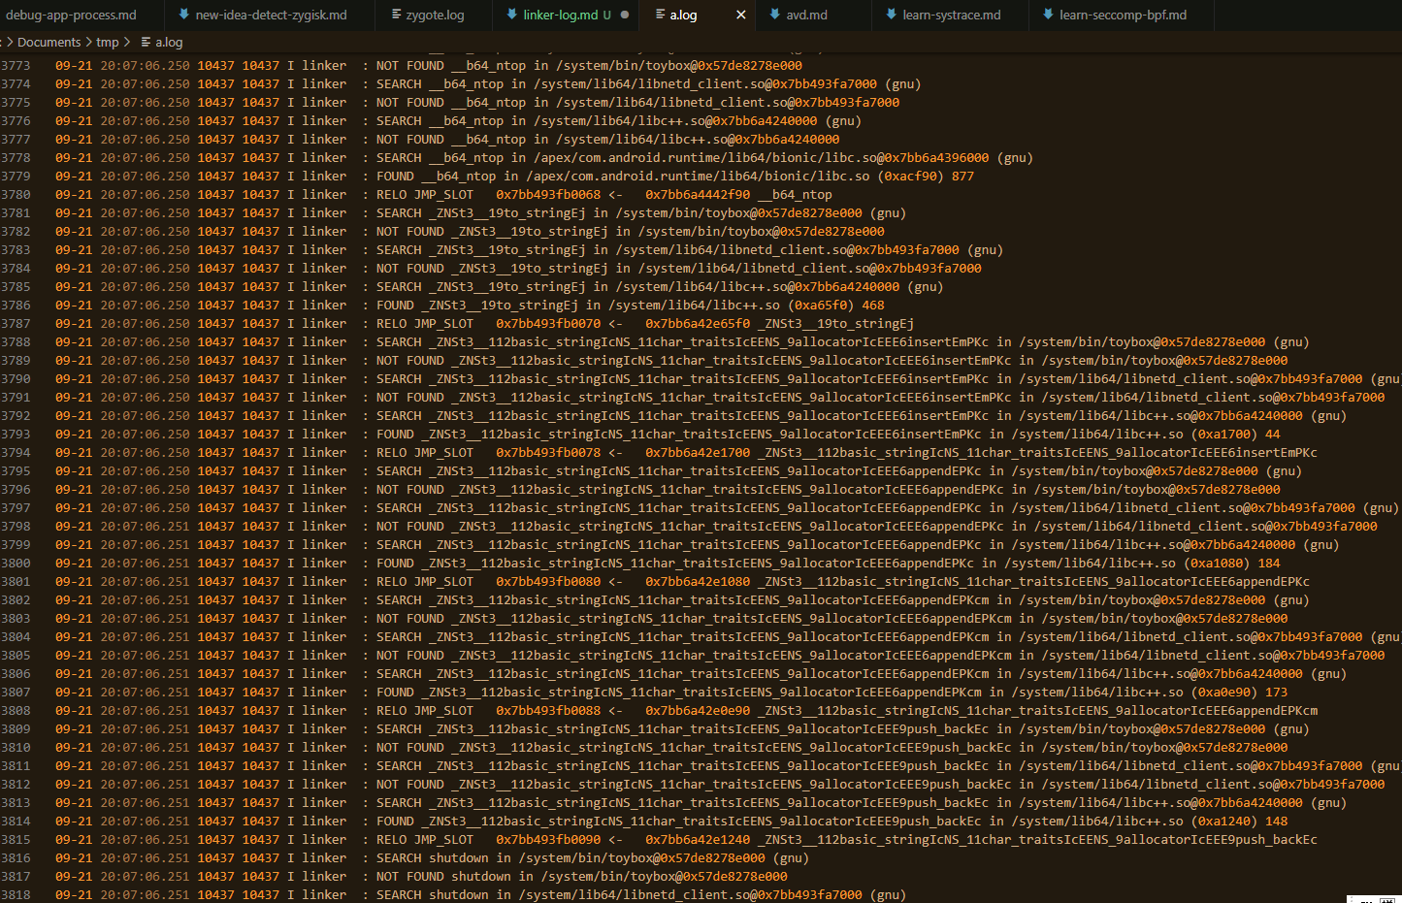Click the file icon on zygote.log tab
The height and width of the screenshot is (903, 1402).
point(396,15)
